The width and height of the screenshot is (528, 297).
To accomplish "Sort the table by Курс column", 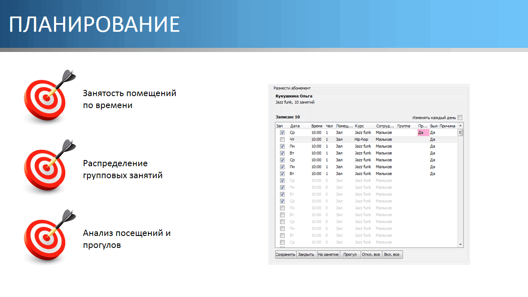I will click(x=365, y=126).
